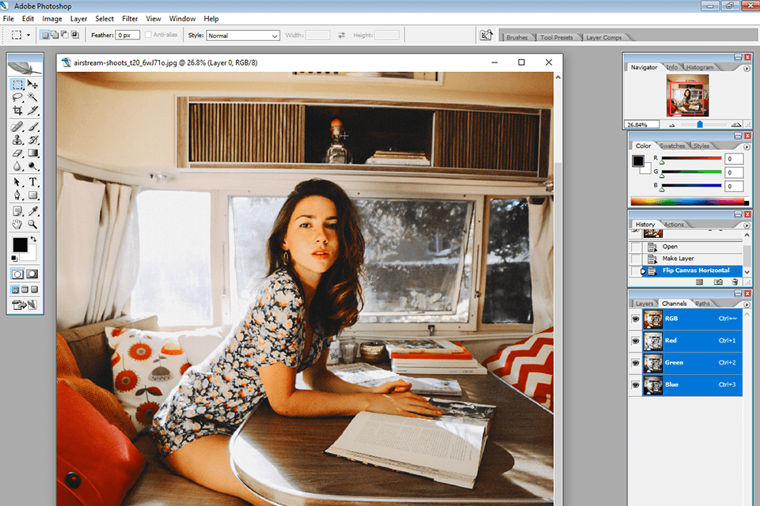
Task: Select the Eraser tool
Action: pos(17,153)
